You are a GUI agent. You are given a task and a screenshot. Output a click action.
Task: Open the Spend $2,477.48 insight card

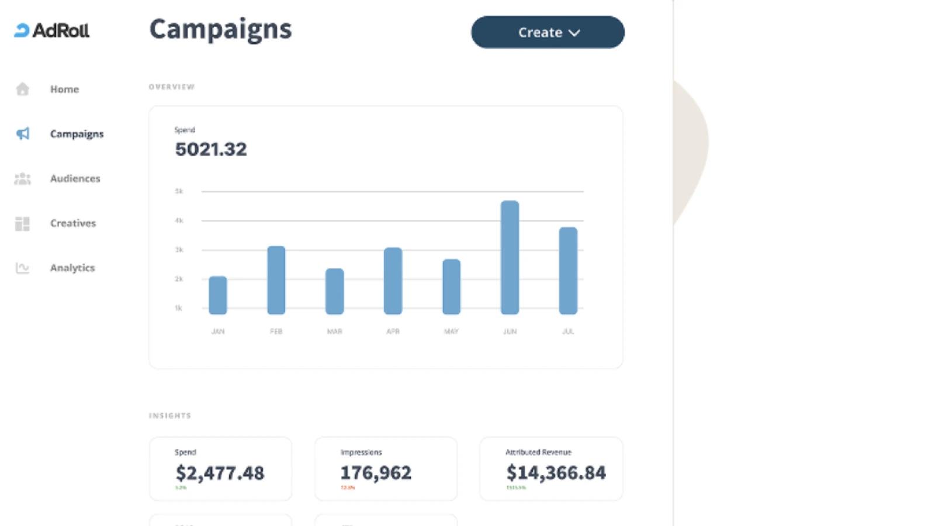point(220,469)
